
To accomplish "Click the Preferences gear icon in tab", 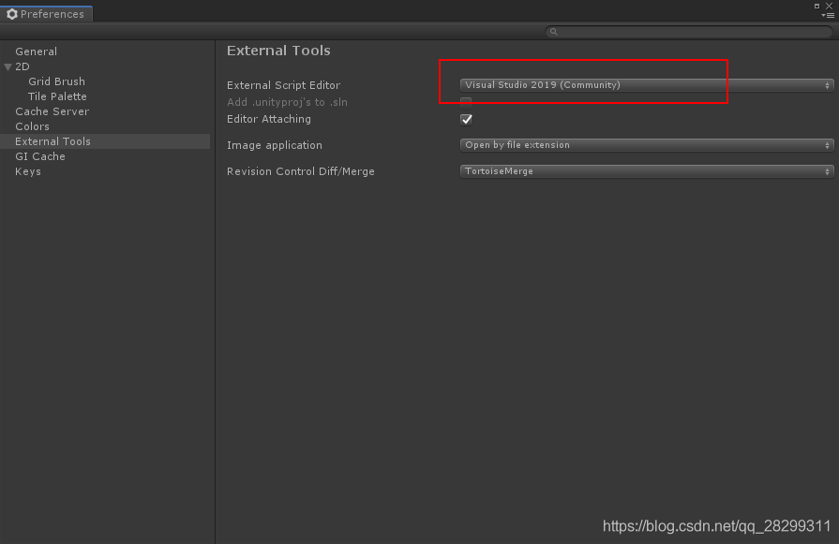I will (x=12, y=14).
